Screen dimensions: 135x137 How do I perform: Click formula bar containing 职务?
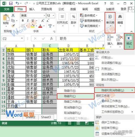(80, 39)
